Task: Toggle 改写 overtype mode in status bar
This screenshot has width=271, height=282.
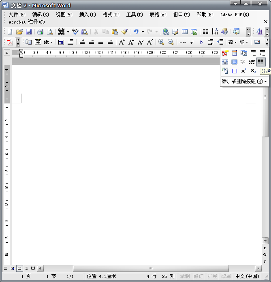Action: tap(226, 276)
